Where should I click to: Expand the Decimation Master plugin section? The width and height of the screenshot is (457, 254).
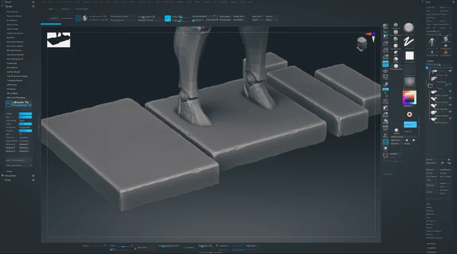point(15,46)
